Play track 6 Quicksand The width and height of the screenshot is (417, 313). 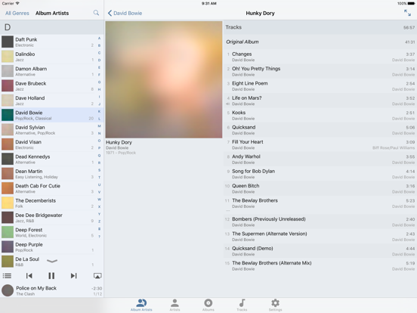(x=320, y=129)
